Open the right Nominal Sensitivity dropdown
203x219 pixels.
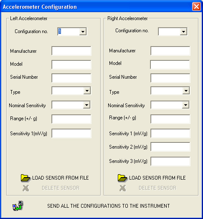pos(185,105)
